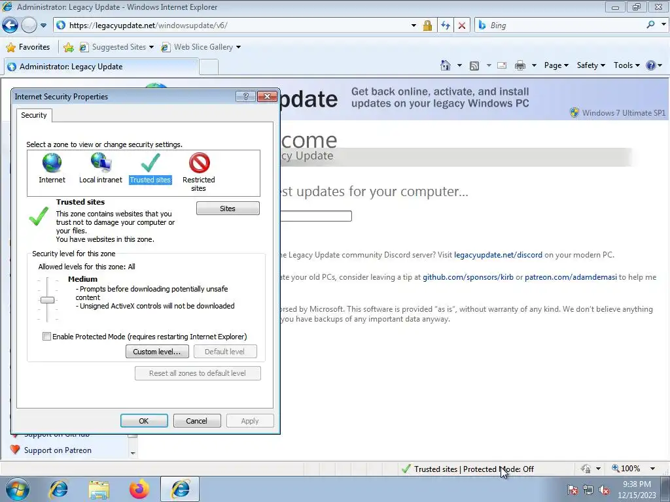Open the github.com/sponsors/kirb link
Screen dimensions: 670x502
coord(468,277)
